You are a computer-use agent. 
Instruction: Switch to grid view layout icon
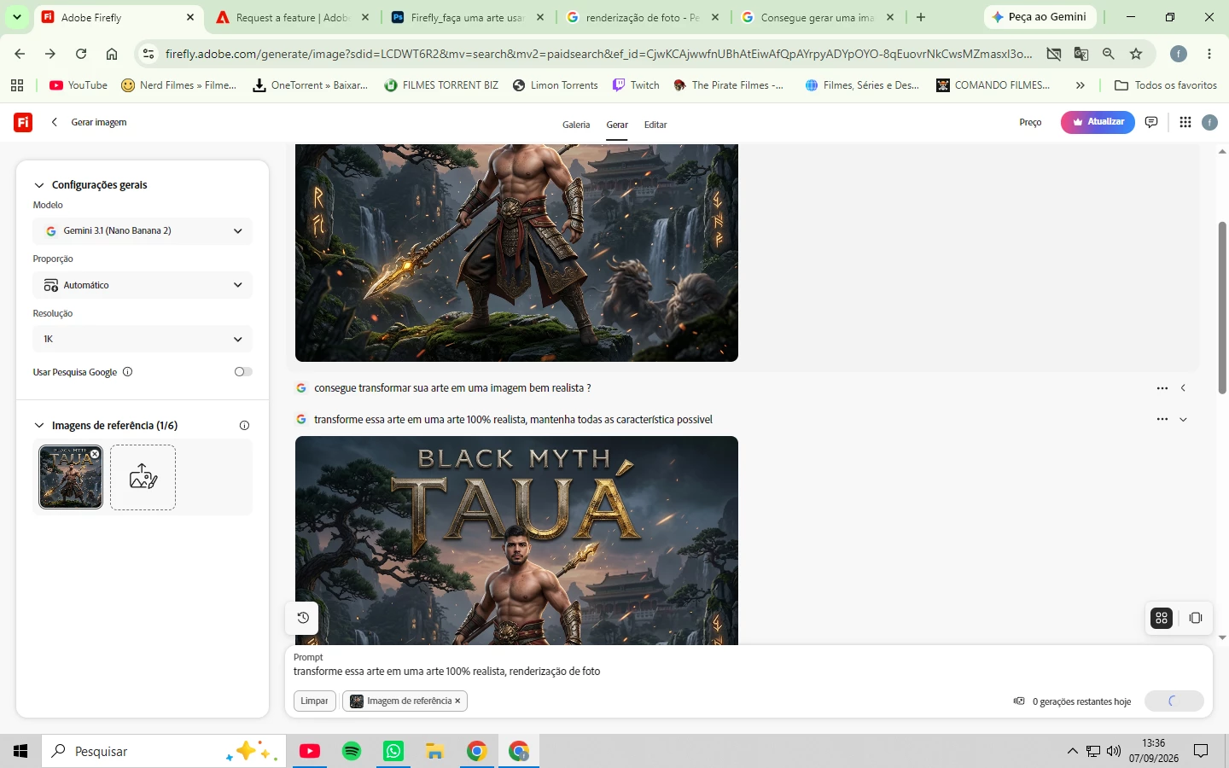pos(1162,618)
